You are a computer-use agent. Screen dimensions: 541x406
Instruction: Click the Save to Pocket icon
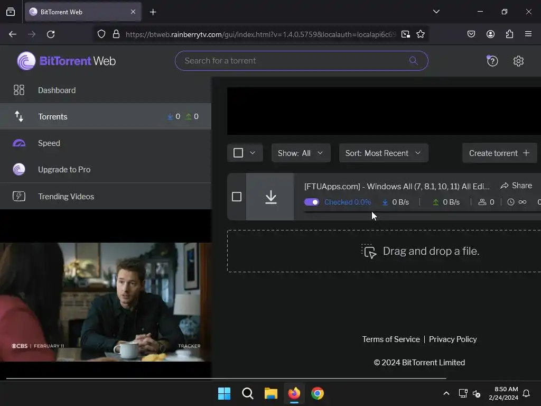471,34
